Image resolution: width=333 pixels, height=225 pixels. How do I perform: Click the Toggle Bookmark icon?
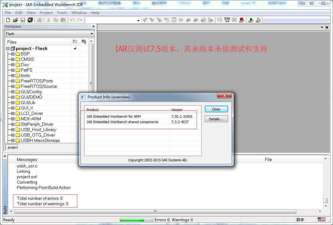coord(181,20)
